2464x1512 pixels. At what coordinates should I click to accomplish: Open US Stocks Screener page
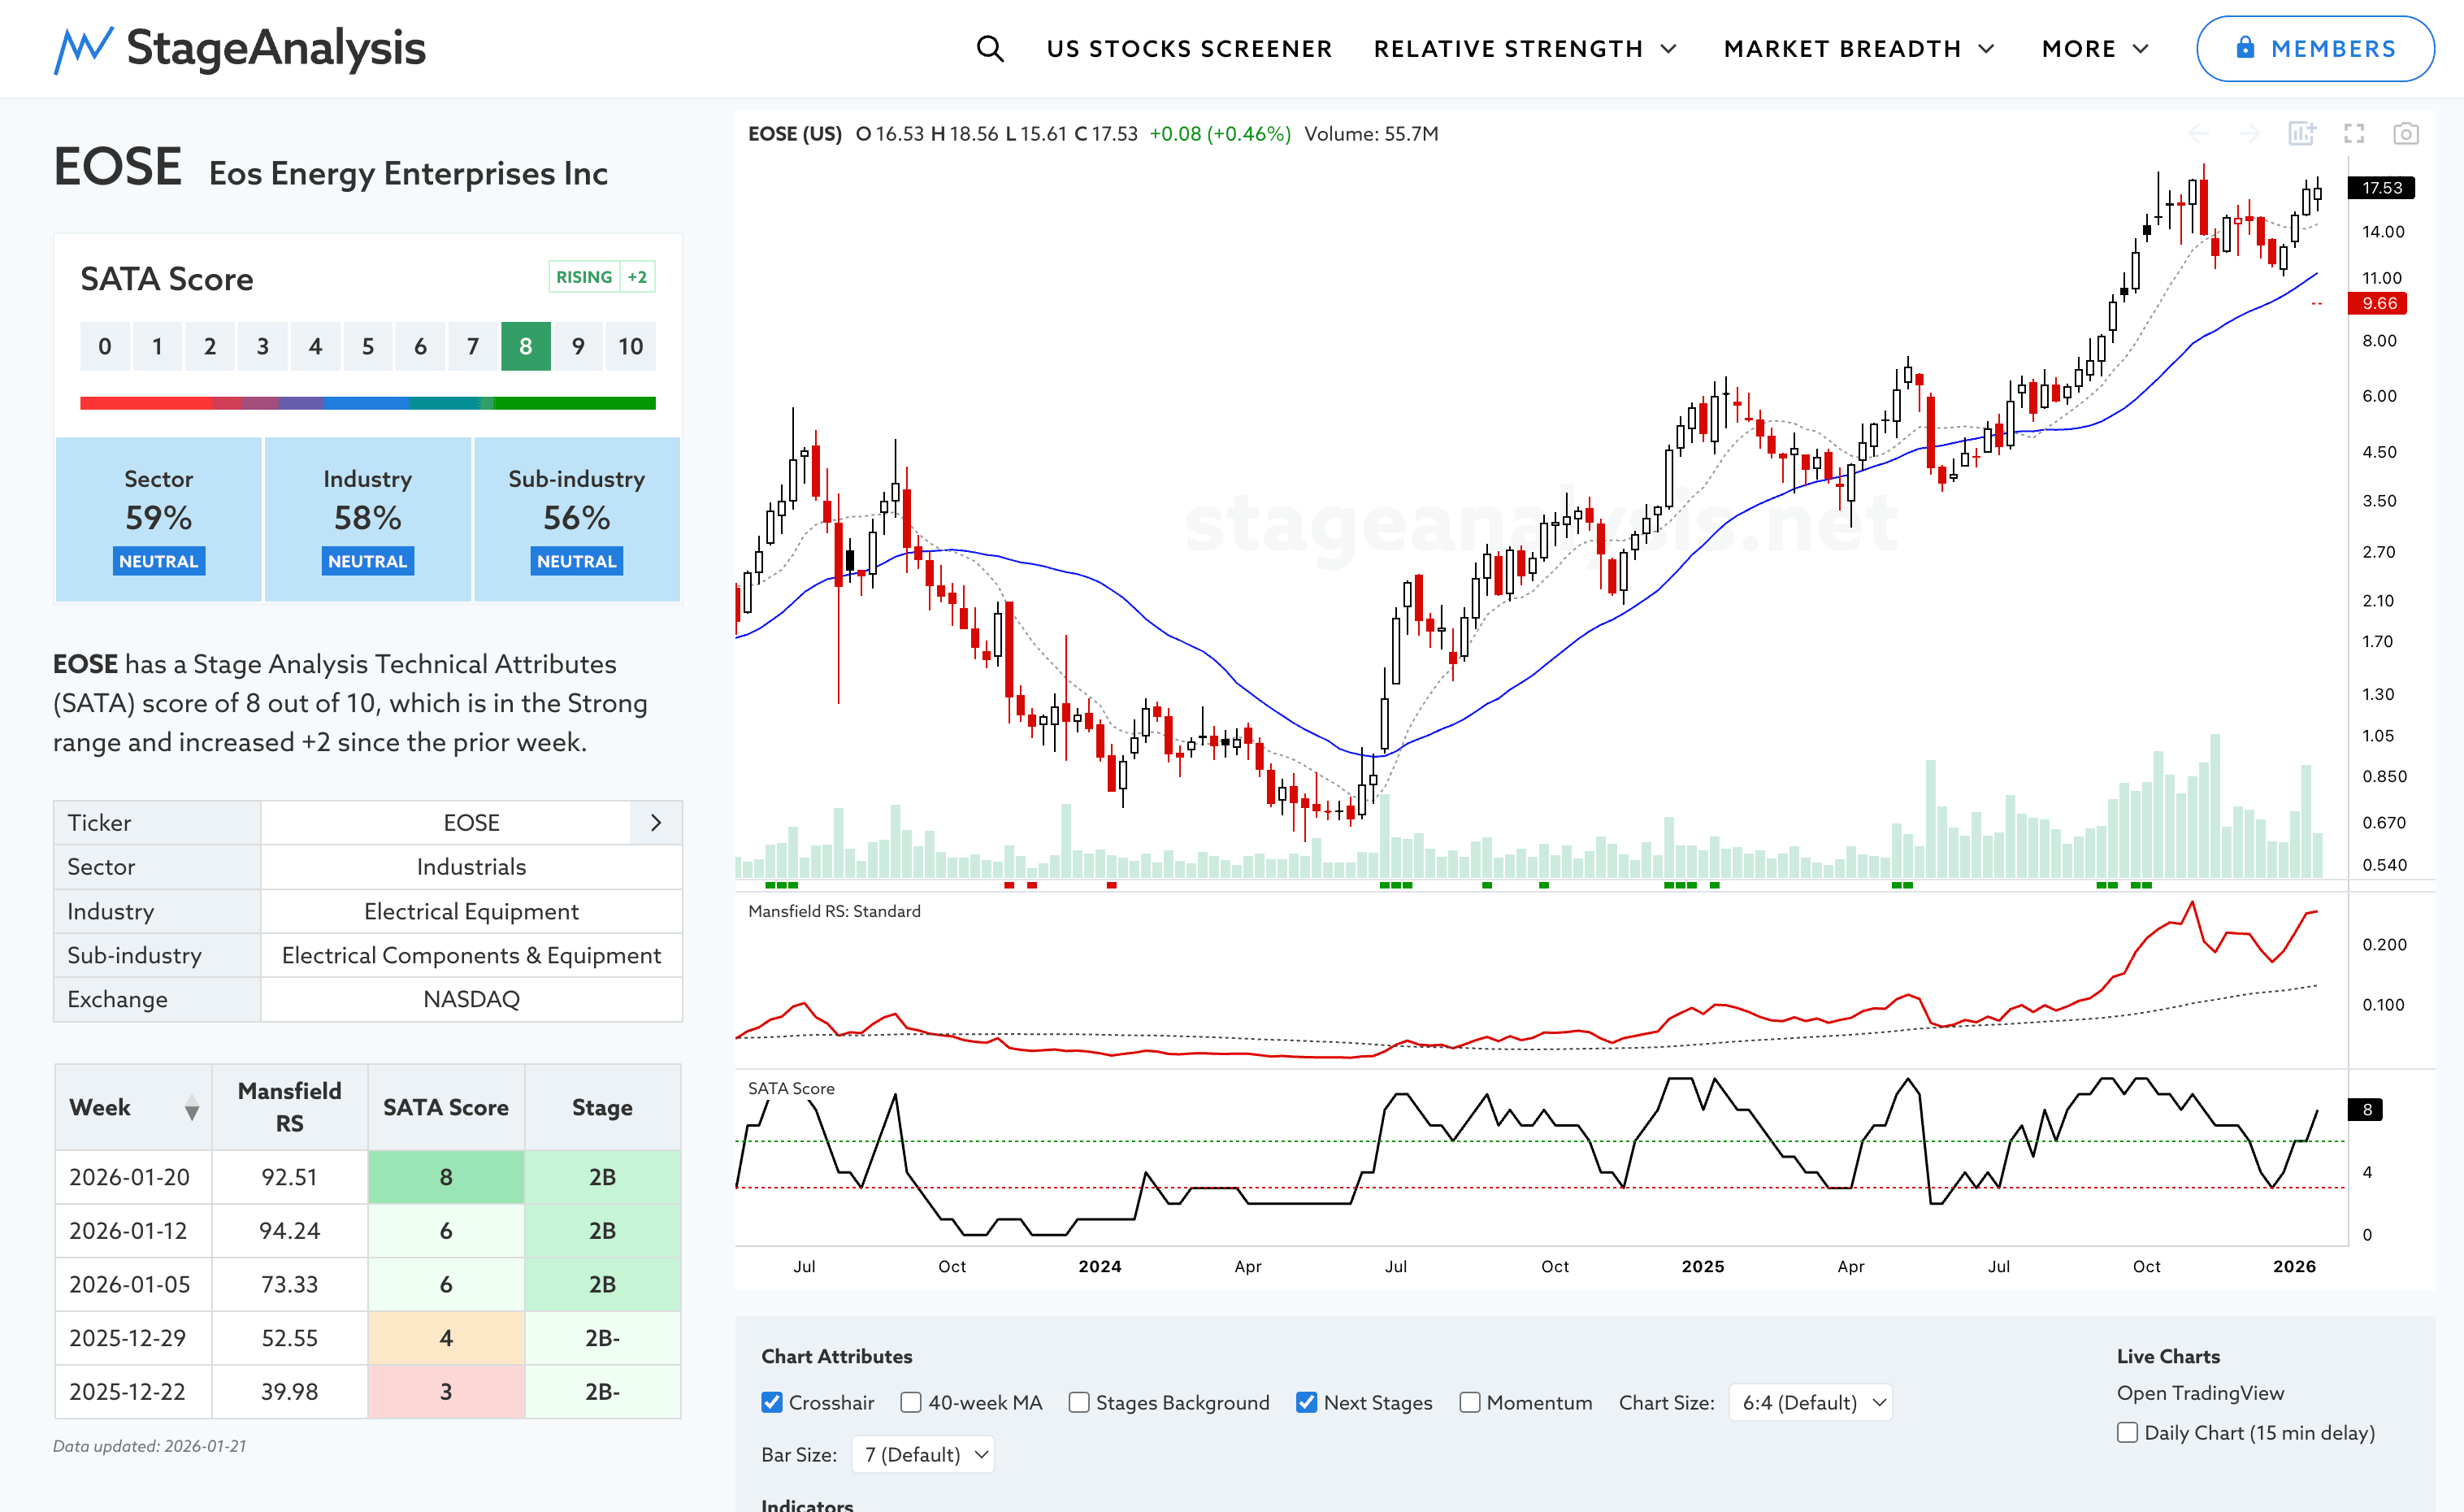1188,48
